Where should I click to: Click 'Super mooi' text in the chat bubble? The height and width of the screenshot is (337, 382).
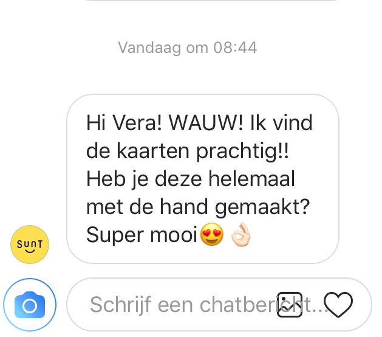tap(142, 235)
